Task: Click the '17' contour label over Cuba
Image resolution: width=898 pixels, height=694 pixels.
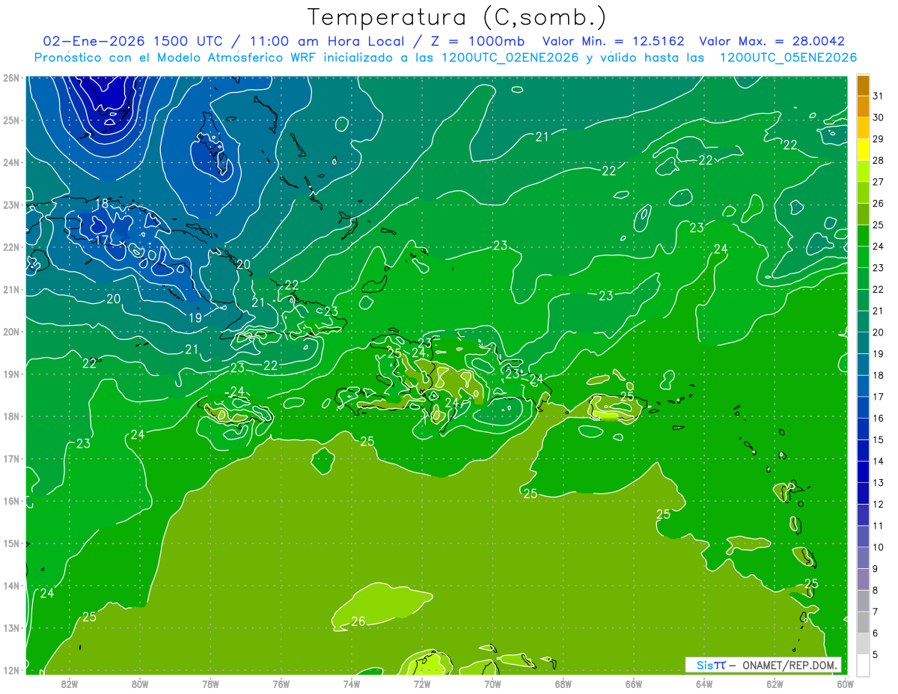Action: point(103,240)
